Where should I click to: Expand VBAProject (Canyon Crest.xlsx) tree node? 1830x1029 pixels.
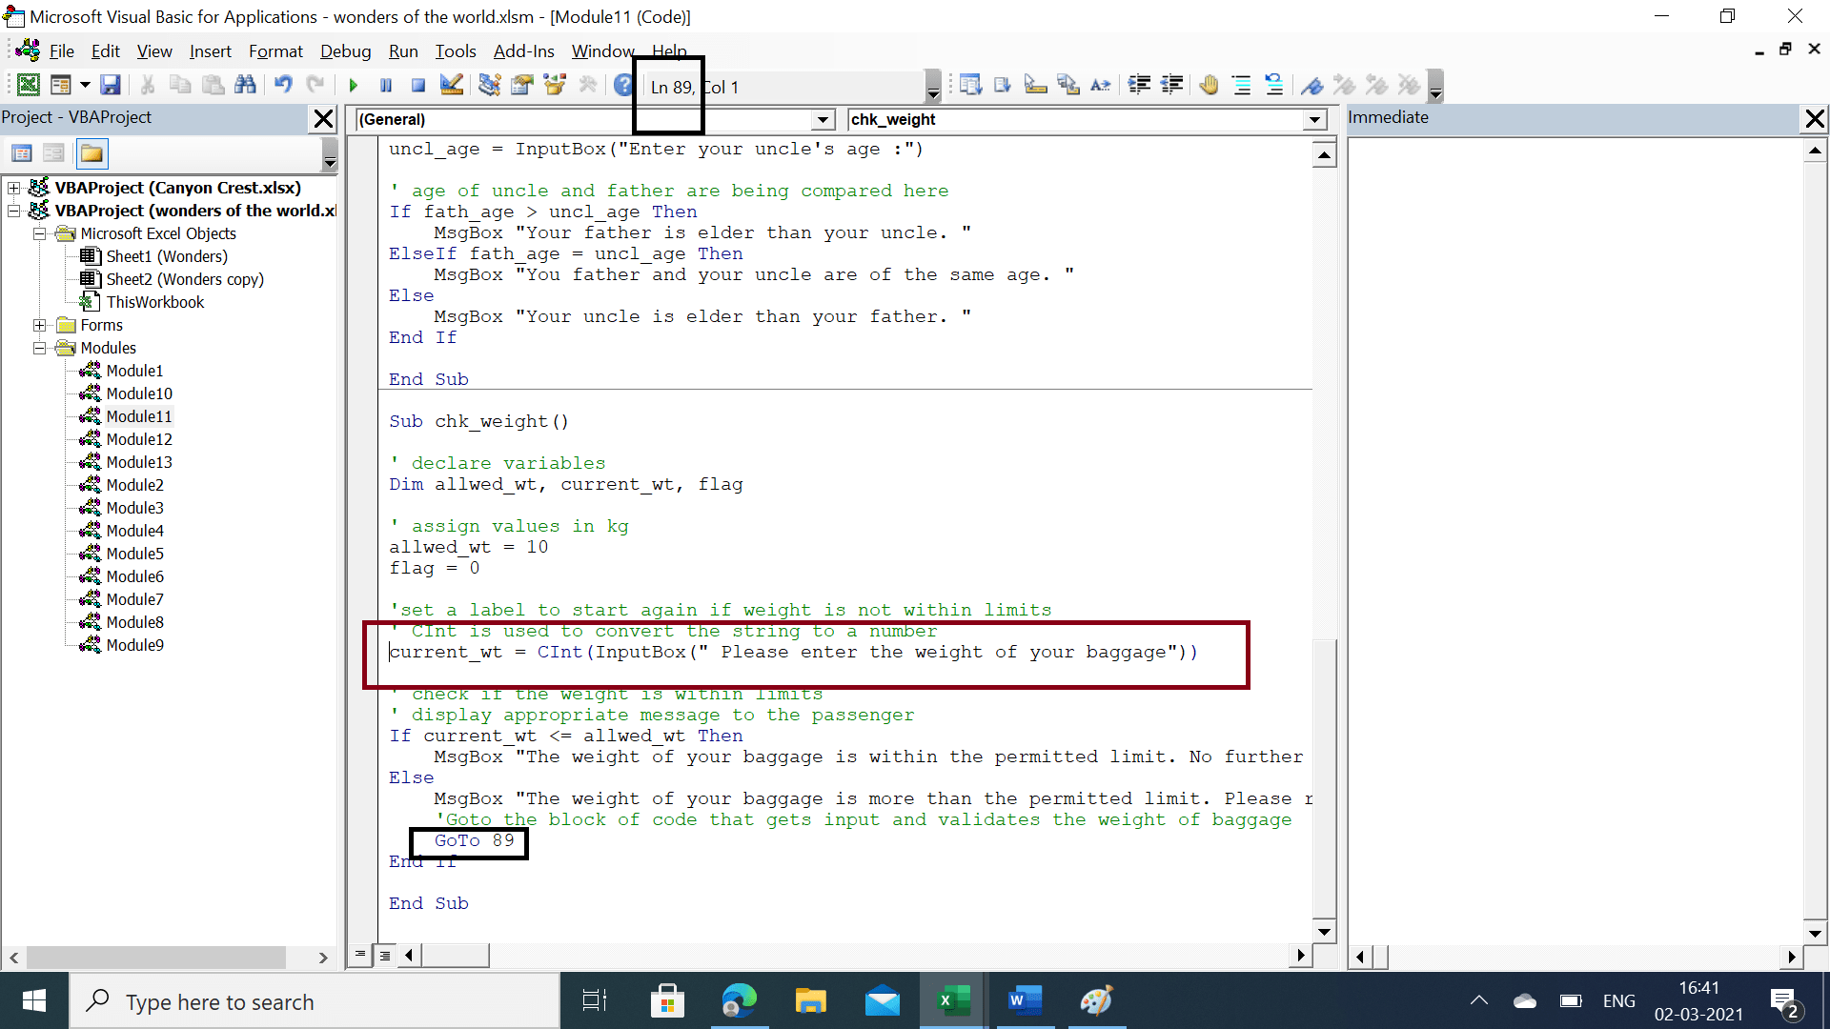(x=13, y=188)
